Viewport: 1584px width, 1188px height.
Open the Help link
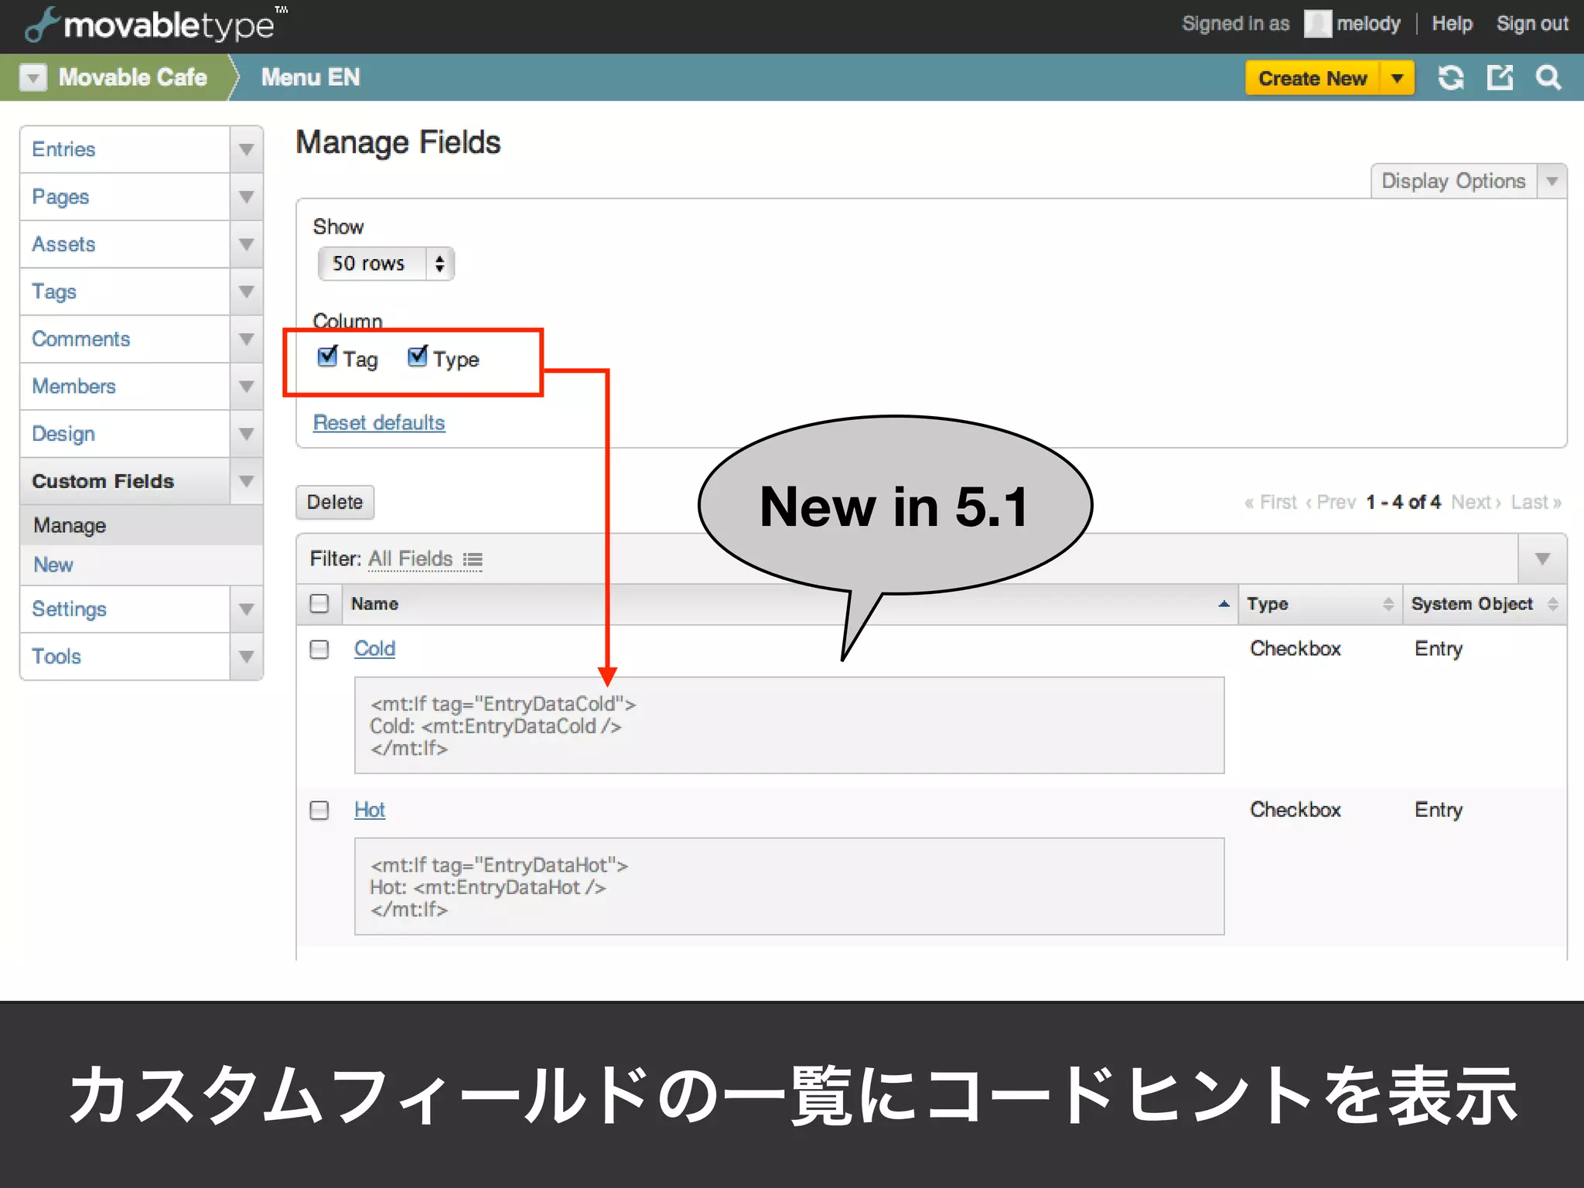tap(1452, 24)
